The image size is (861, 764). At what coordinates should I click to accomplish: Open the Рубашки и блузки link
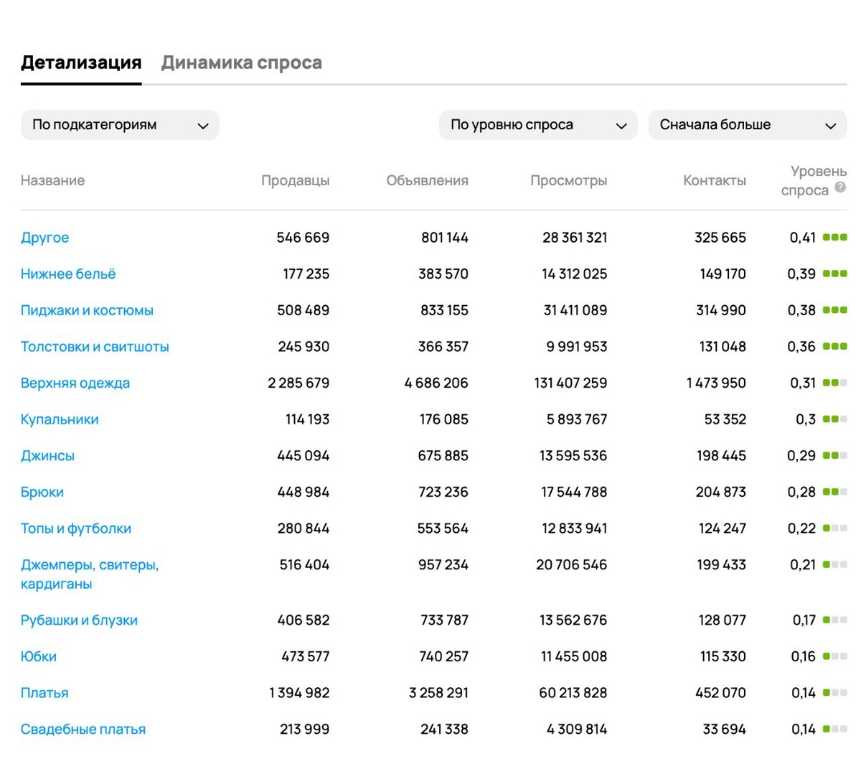coord(79,620)
